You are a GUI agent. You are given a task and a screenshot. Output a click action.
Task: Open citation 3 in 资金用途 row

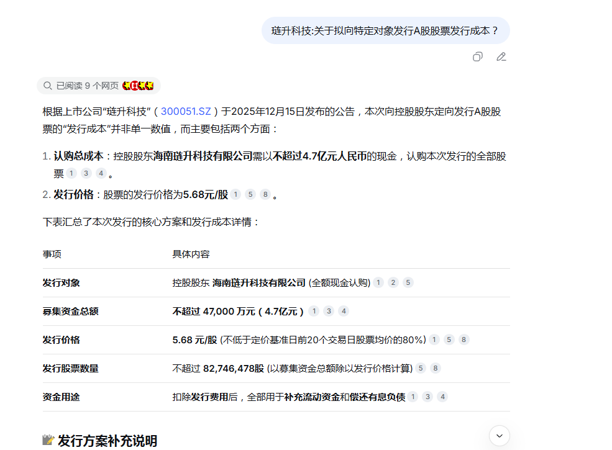coord(427,397)
